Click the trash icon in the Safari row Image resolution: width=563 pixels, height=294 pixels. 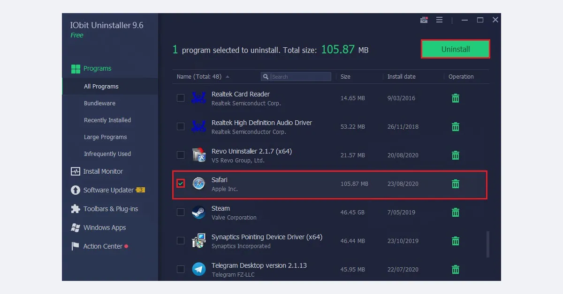point(455,184)
